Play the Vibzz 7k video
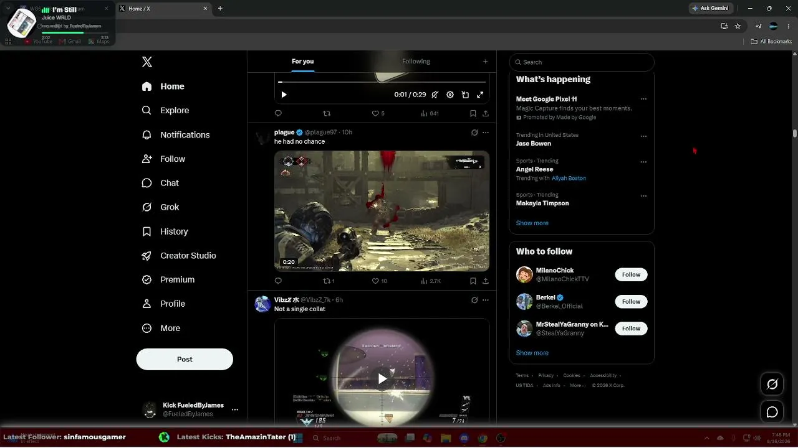 coord(382,378)
